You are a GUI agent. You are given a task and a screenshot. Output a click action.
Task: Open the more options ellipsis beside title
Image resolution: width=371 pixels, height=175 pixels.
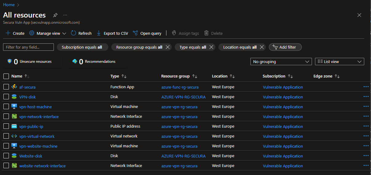pyautogui.click(x=65, y=15)
